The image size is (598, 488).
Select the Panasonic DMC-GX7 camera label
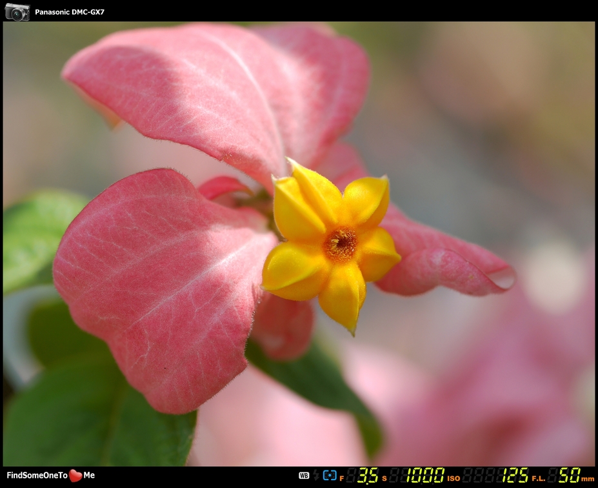(70, 12)
